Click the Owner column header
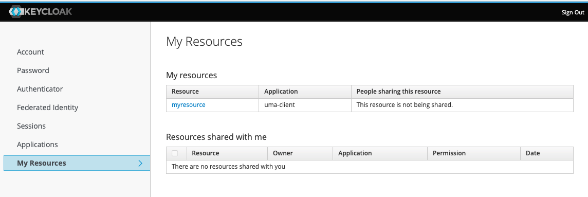 click(x=300, y=153)
